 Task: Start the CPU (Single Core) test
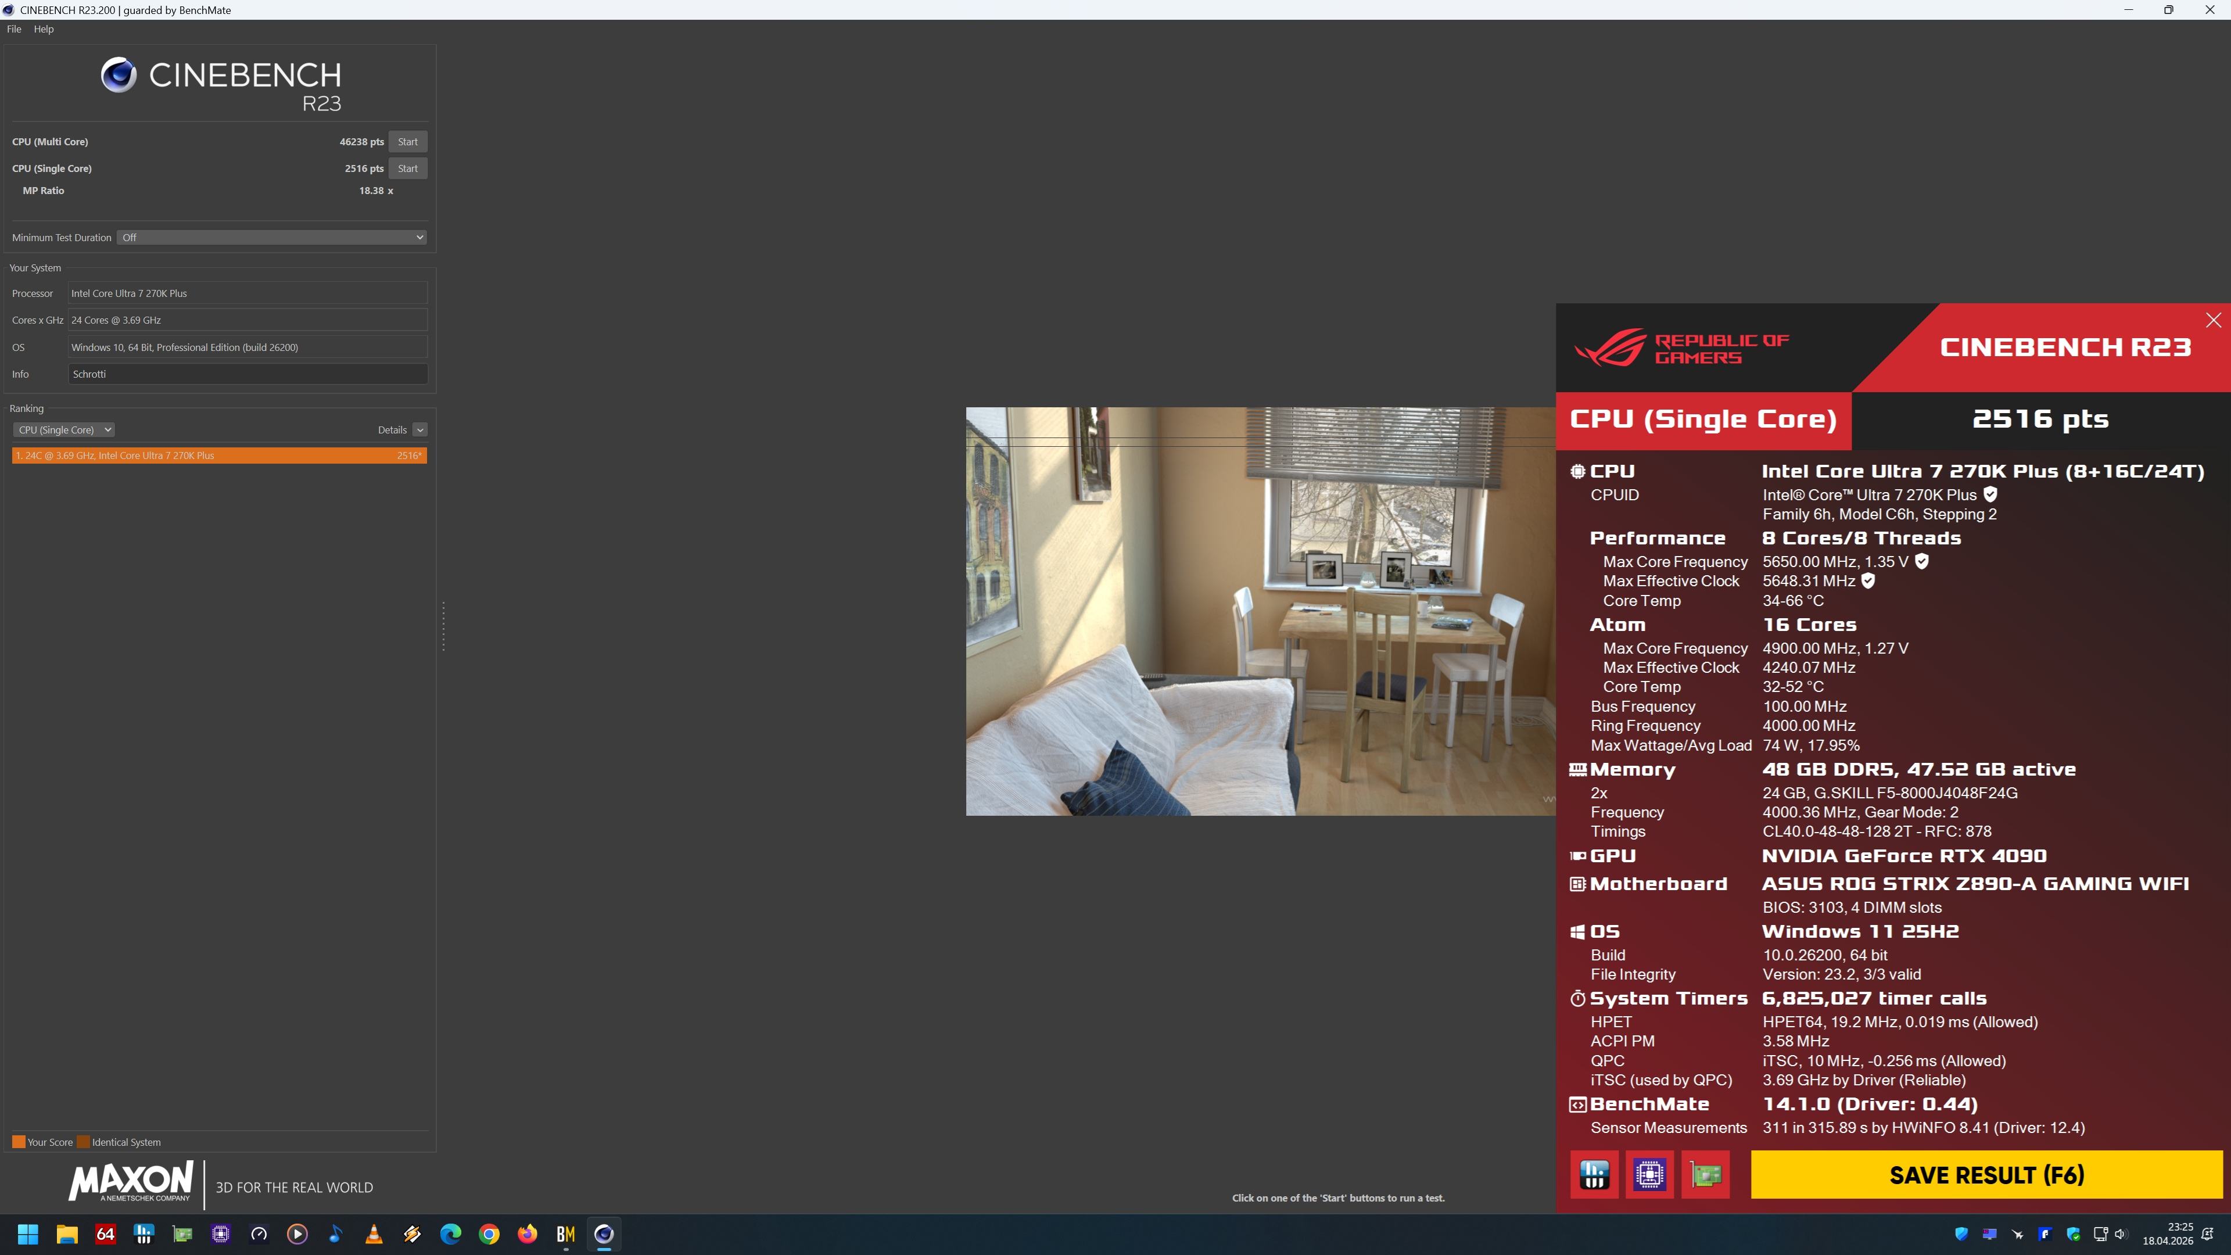tap(407, 168)
